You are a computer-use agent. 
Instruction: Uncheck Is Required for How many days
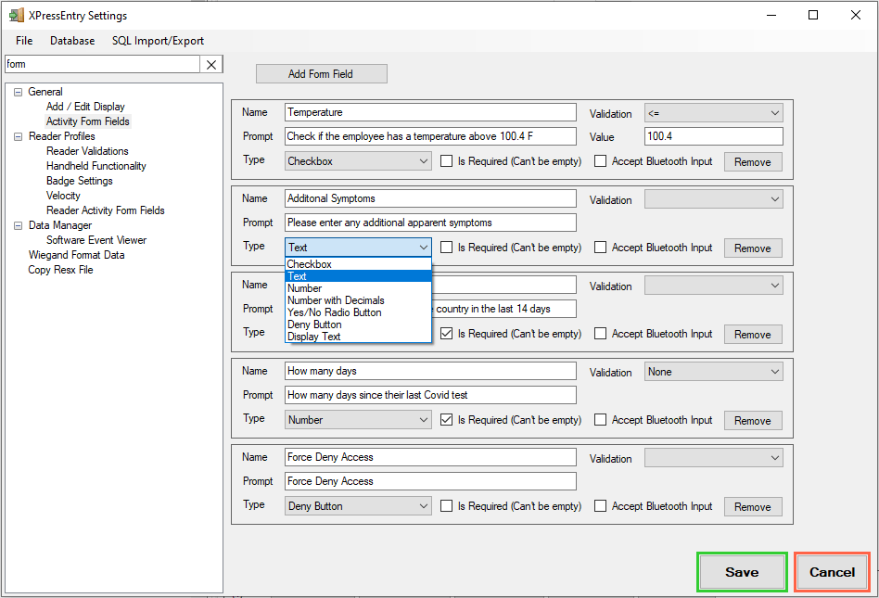click(447, 420)
